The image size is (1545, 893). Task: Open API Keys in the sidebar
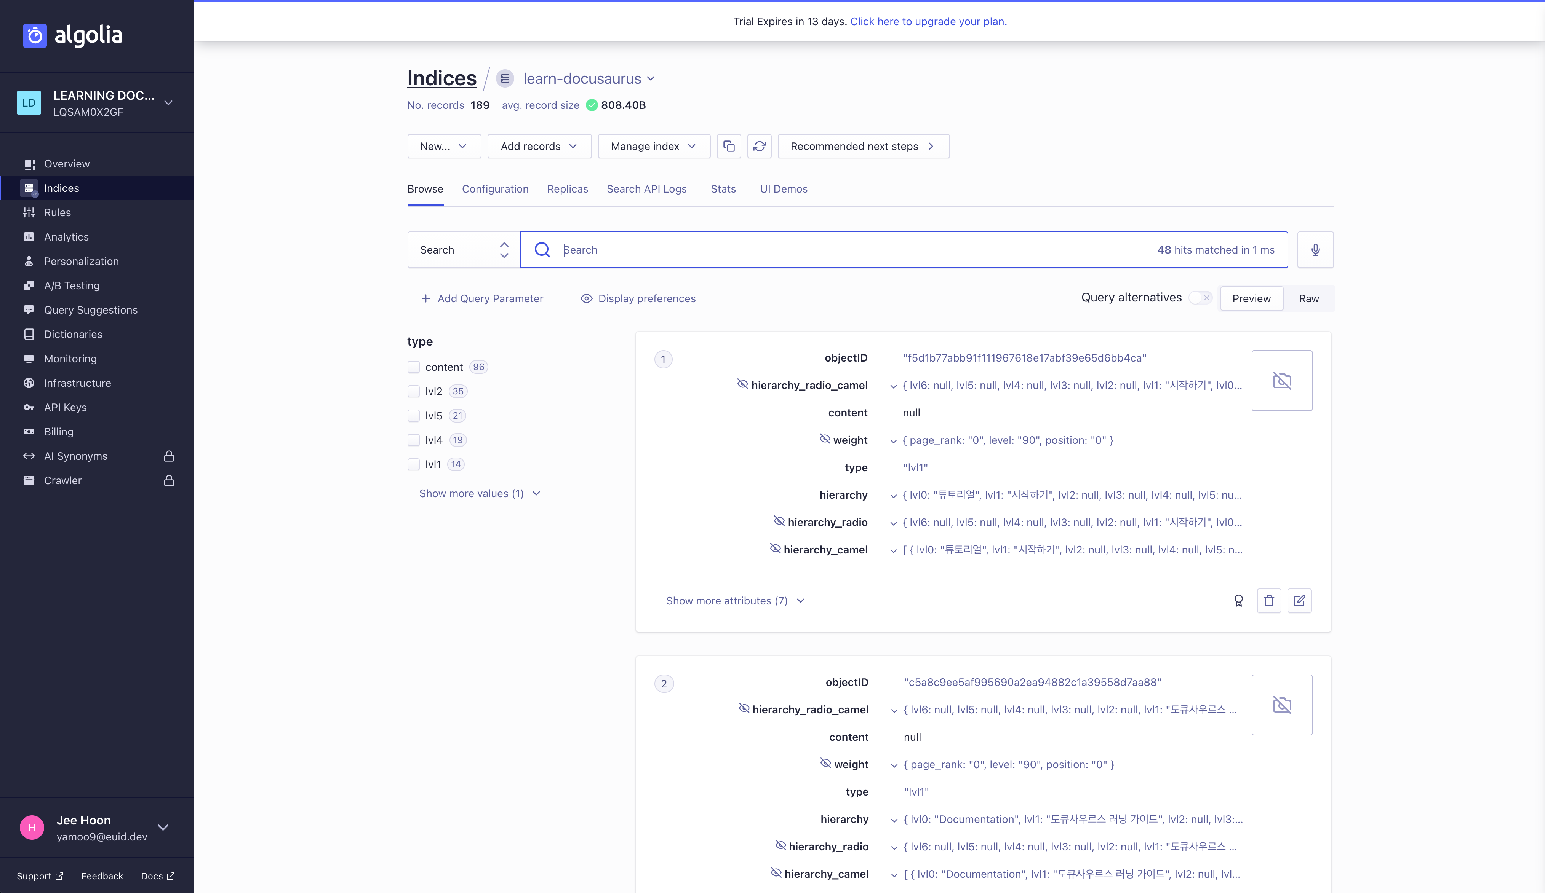tap(65, 407)
